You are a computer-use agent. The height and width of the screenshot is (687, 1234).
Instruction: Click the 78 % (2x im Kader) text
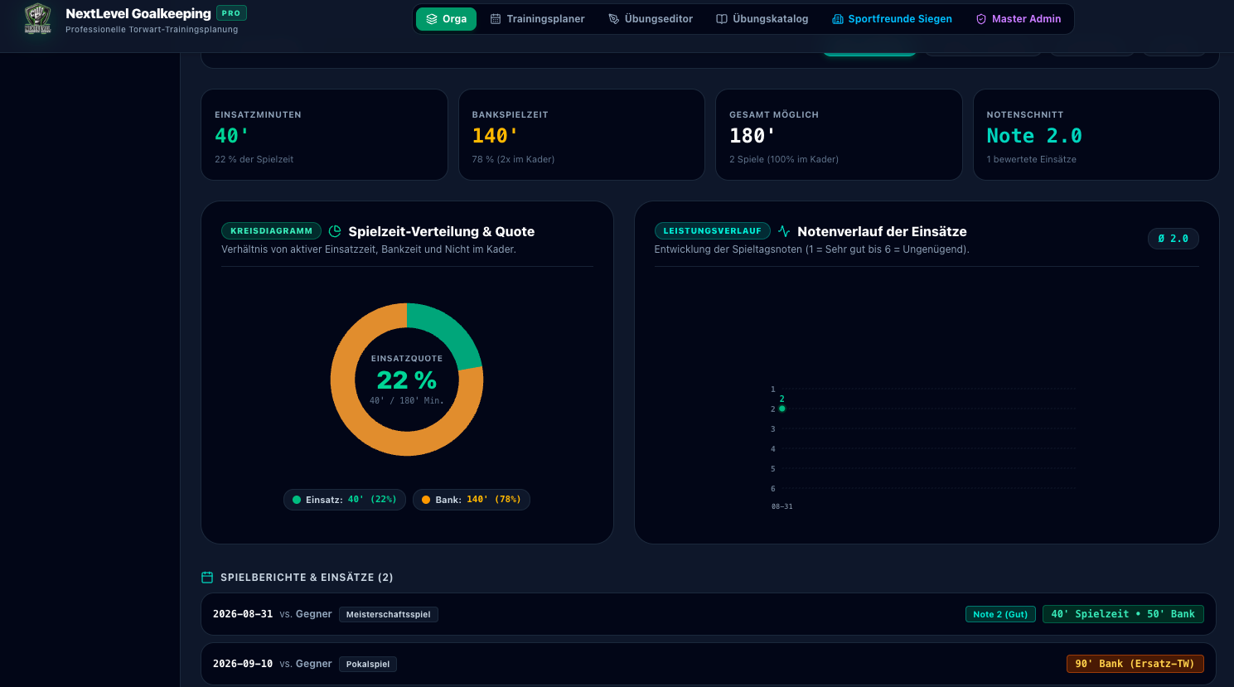(x=513, y=159)
